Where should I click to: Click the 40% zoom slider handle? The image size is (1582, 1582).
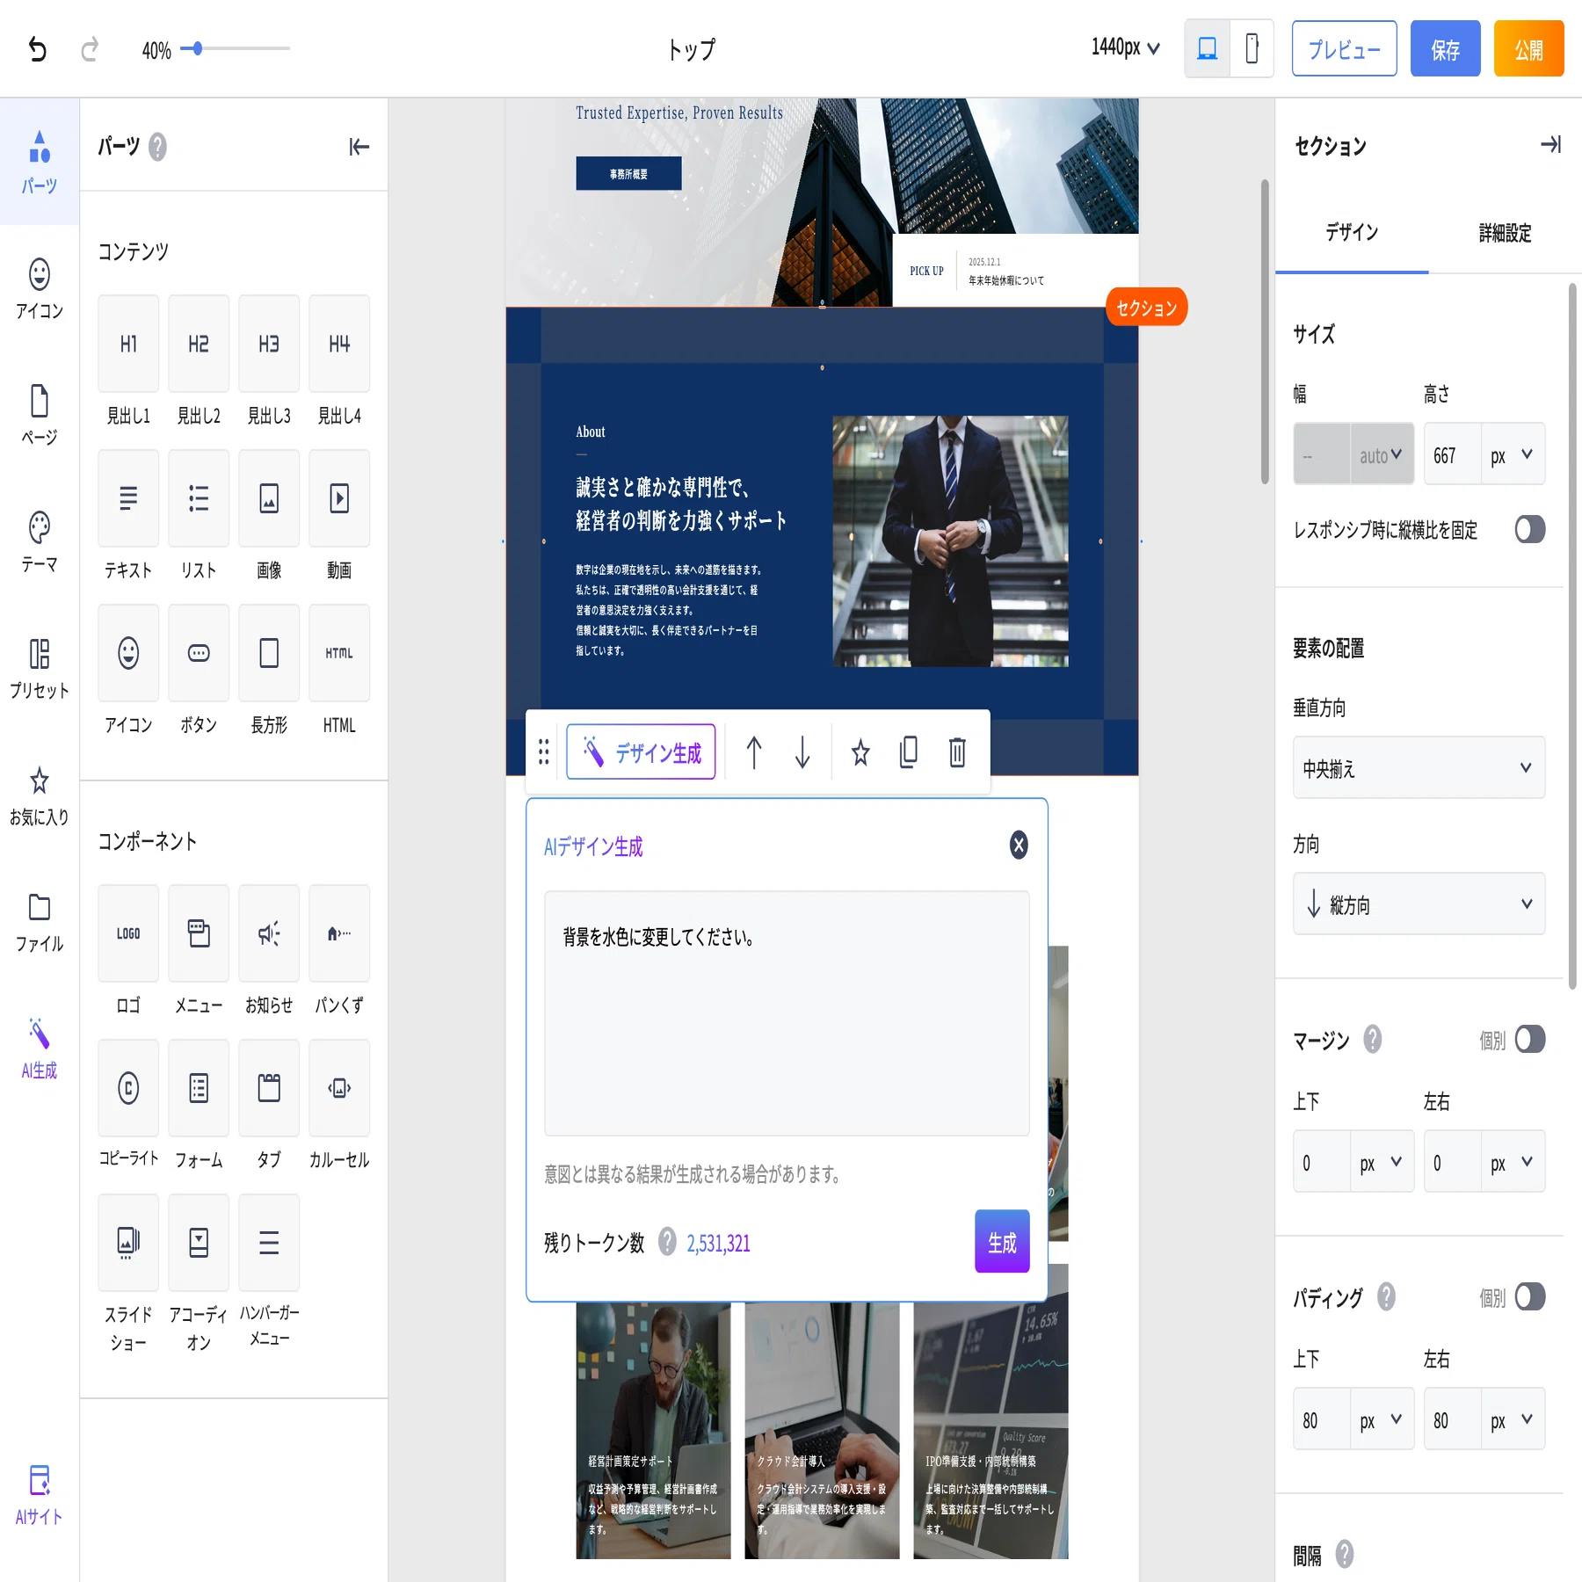click(198, 48)
